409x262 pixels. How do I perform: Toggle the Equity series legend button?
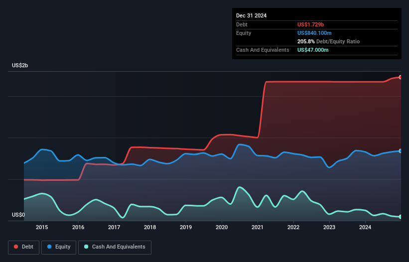point(59,247)
